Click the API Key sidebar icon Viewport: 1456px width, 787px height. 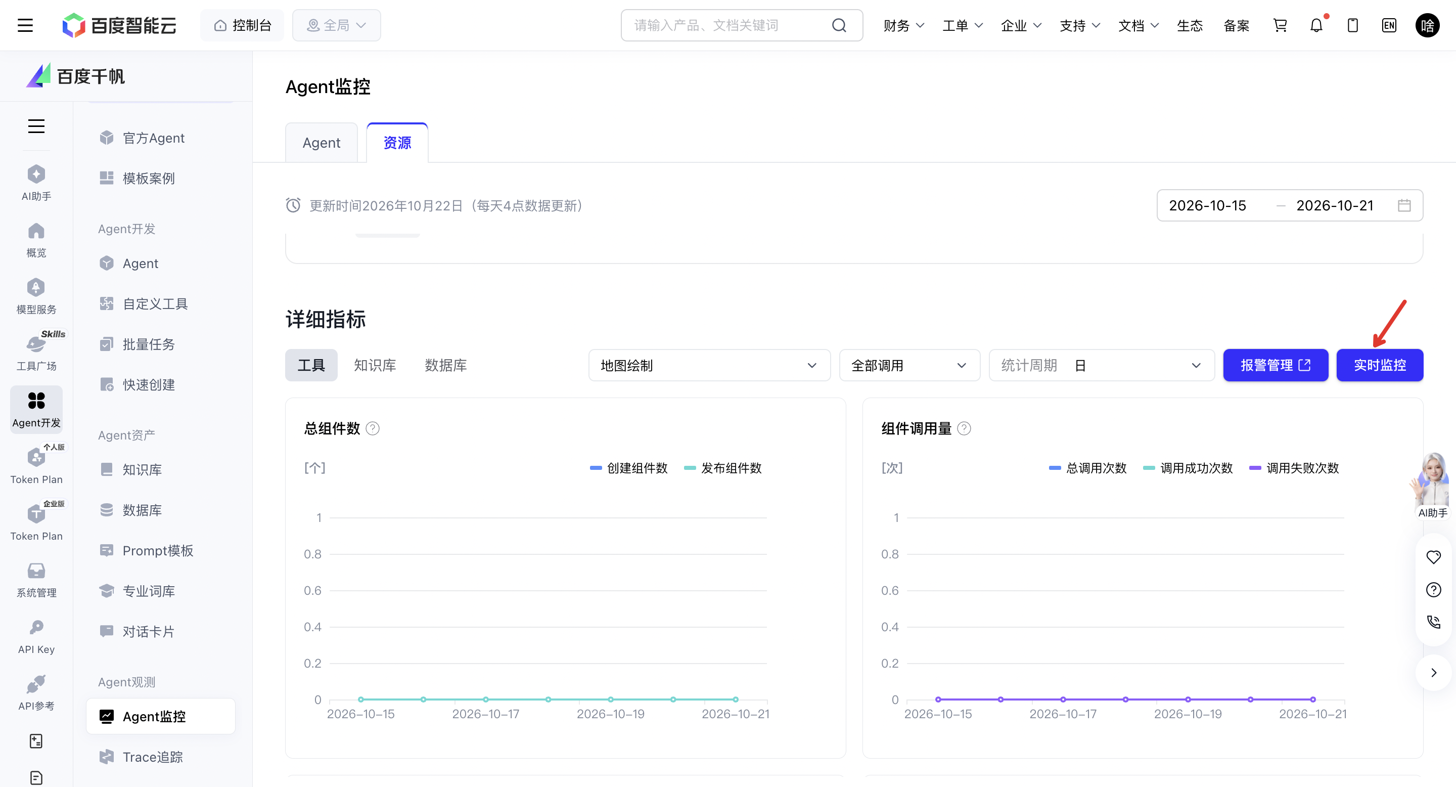tap(36, 636)
